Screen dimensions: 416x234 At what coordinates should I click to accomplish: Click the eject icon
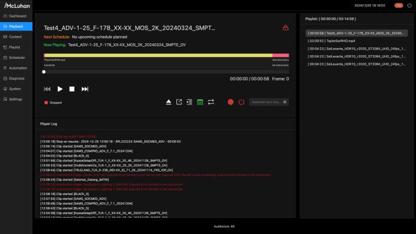pos(169,102)
